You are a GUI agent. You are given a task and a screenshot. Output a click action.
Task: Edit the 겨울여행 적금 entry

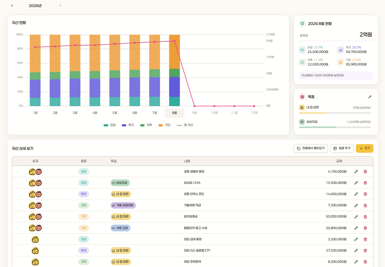point(356,205)
